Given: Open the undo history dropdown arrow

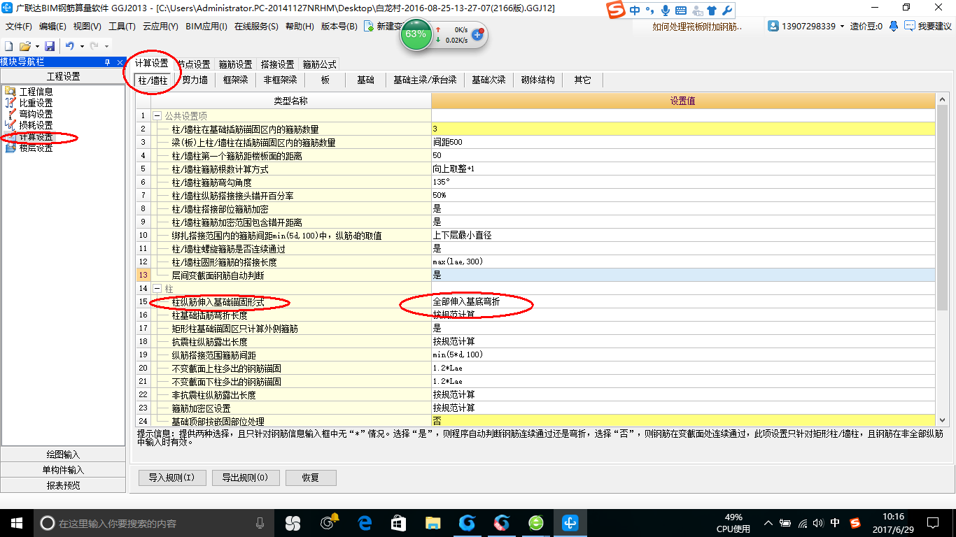Looking at the screenshot, I should coord(81,46).
